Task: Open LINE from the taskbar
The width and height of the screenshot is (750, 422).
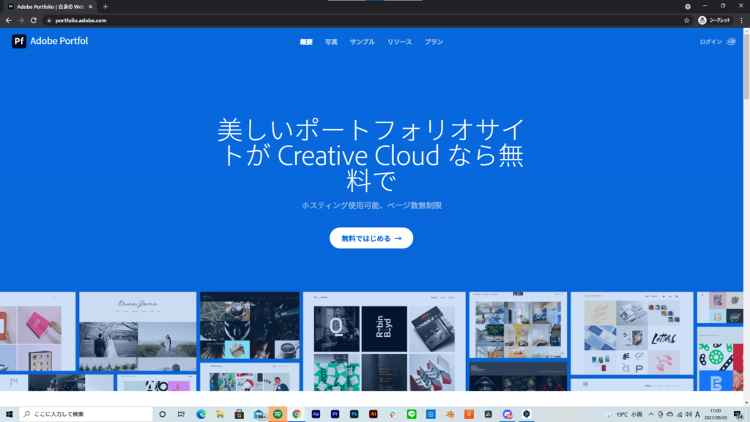Action: (412, 415)
